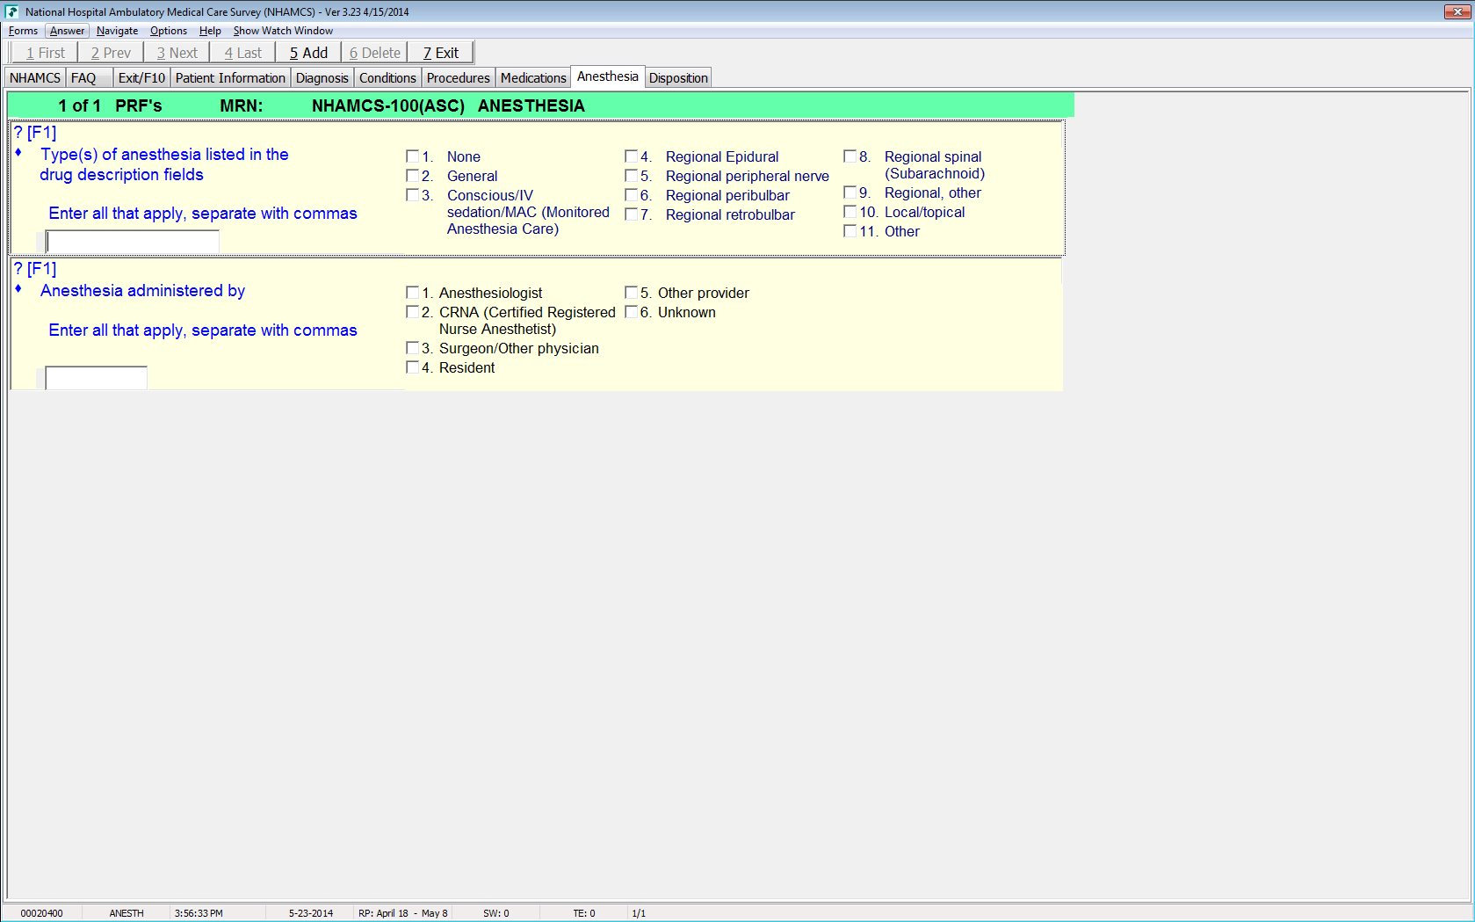Image resolution: width=1475 pixels, height=922 pixels.
Task: Check the Unknown provider box
Action: click(x=631, y=312)
